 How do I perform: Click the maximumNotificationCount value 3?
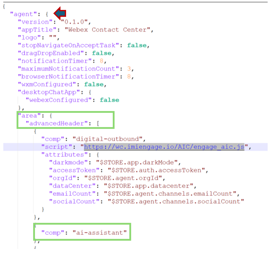pyautogui.click(x=129, y=69)
